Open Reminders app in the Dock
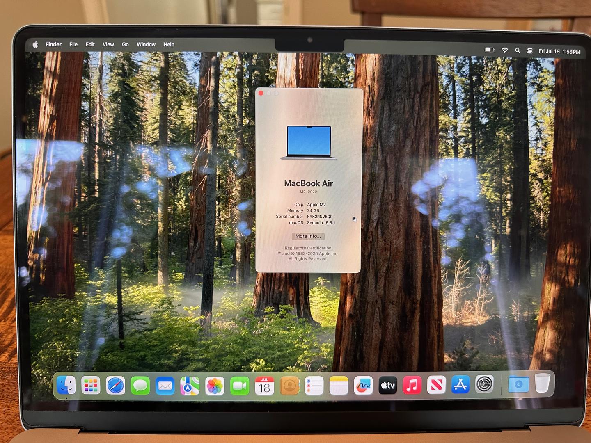This screenshot has height=443, width=591. [314, 386]
